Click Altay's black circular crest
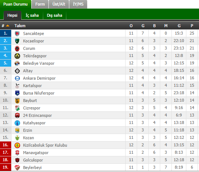 click(x=17, y=71)
